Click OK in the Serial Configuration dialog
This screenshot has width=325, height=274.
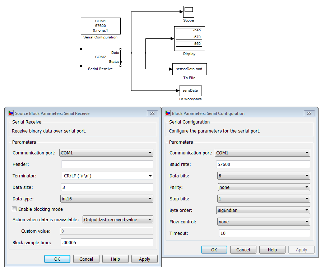point(214,249)
